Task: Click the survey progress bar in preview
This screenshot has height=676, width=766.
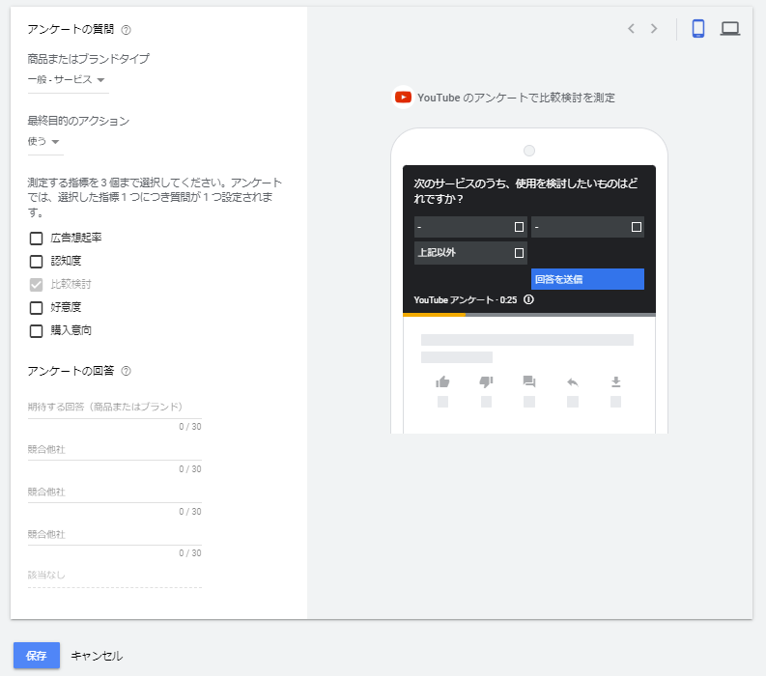Action: tap(529, 315)
